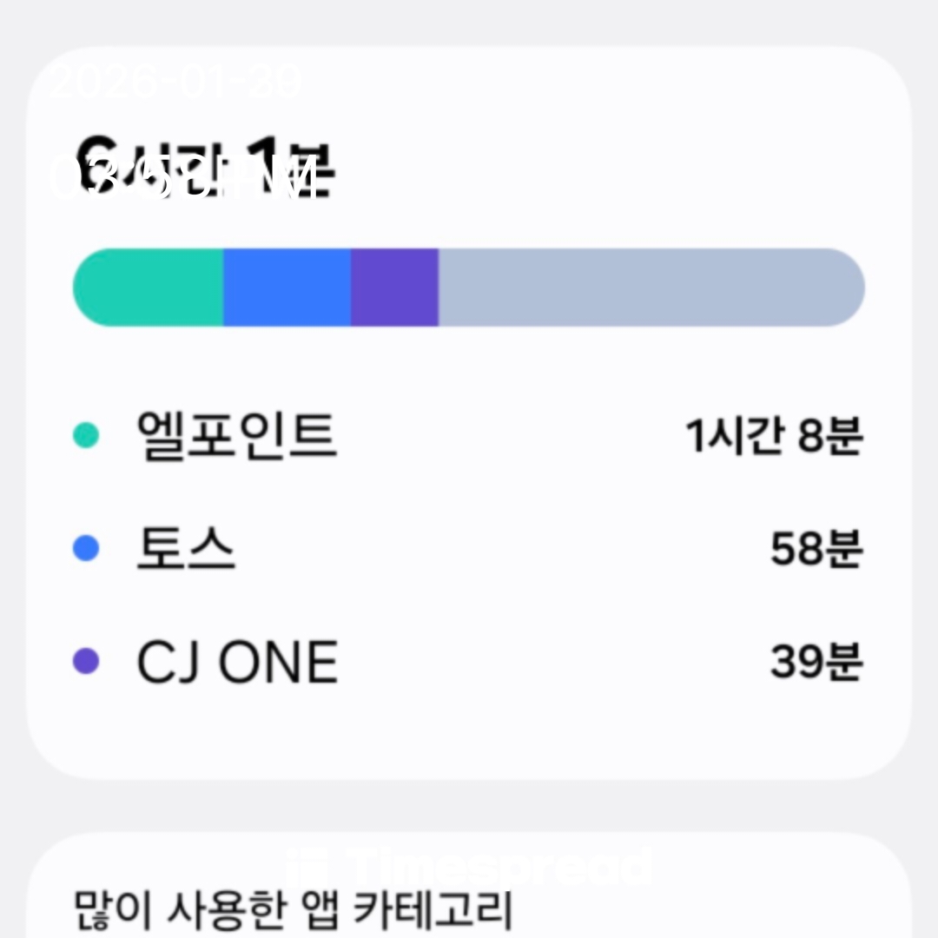Open the CJ ONE app entry
The height and width of the screenshot is (938, 938).
[236, 663]
